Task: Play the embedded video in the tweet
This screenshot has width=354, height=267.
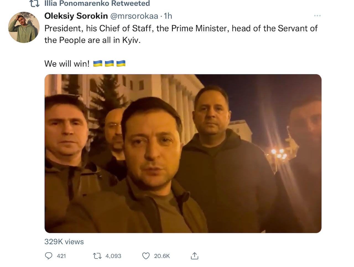Action: [183, 154]
